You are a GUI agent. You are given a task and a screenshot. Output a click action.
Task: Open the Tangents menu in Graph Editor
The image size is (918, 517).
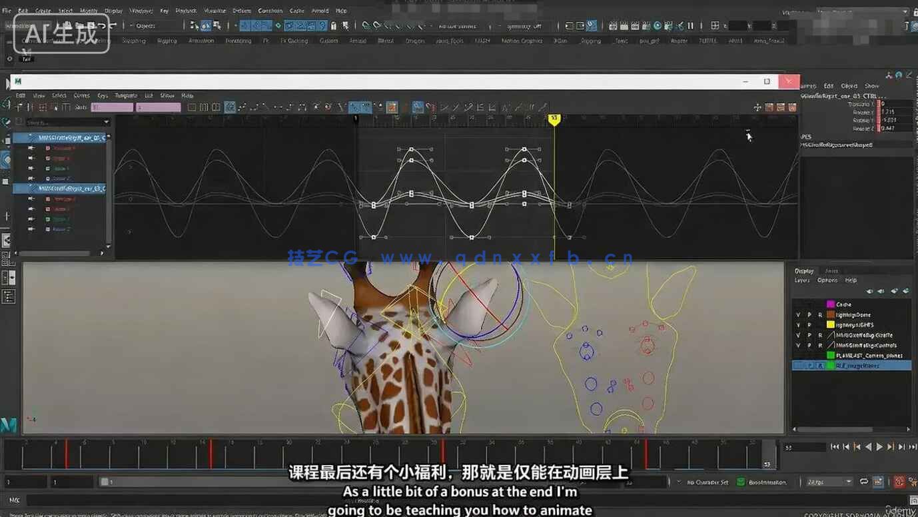125,96
